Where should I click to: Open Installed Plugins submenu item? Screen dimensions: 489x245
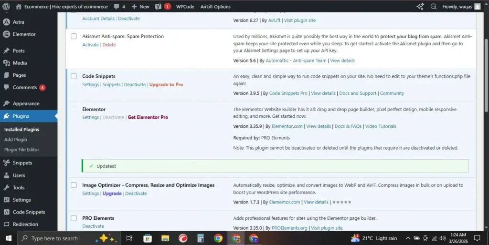click(22, 130)
